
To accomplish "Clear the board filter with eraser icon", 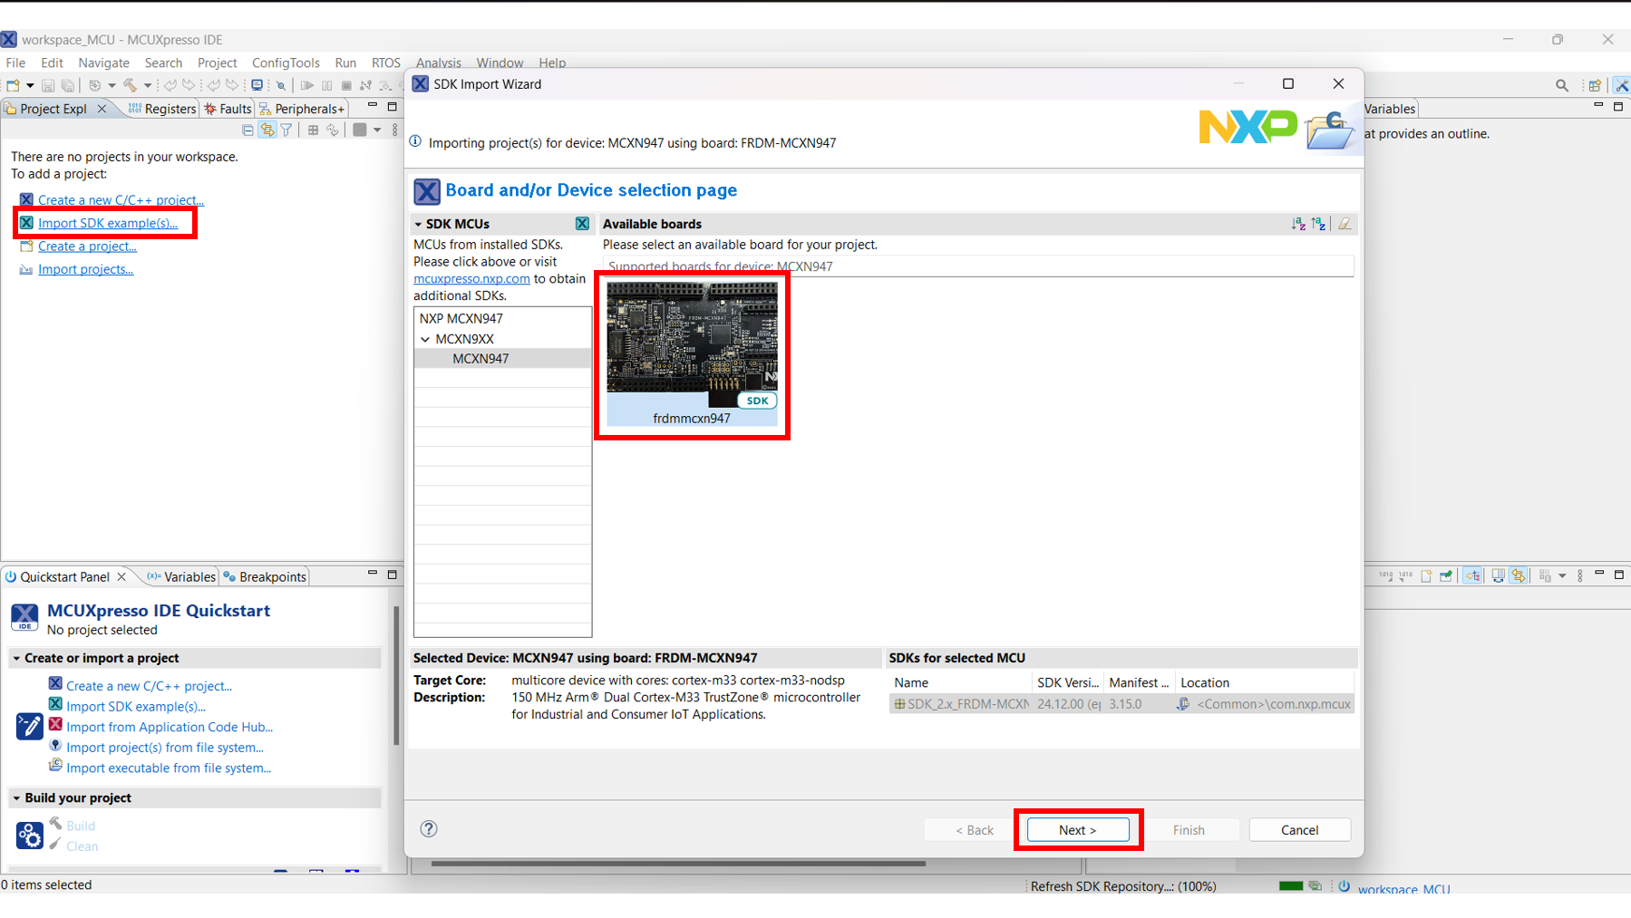I will coord(1345,224).
